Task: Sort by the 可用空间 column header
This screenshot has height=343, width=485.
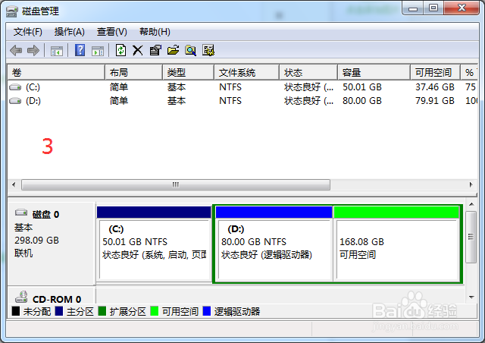Action: pyautogui.click(x=436, y=73)
